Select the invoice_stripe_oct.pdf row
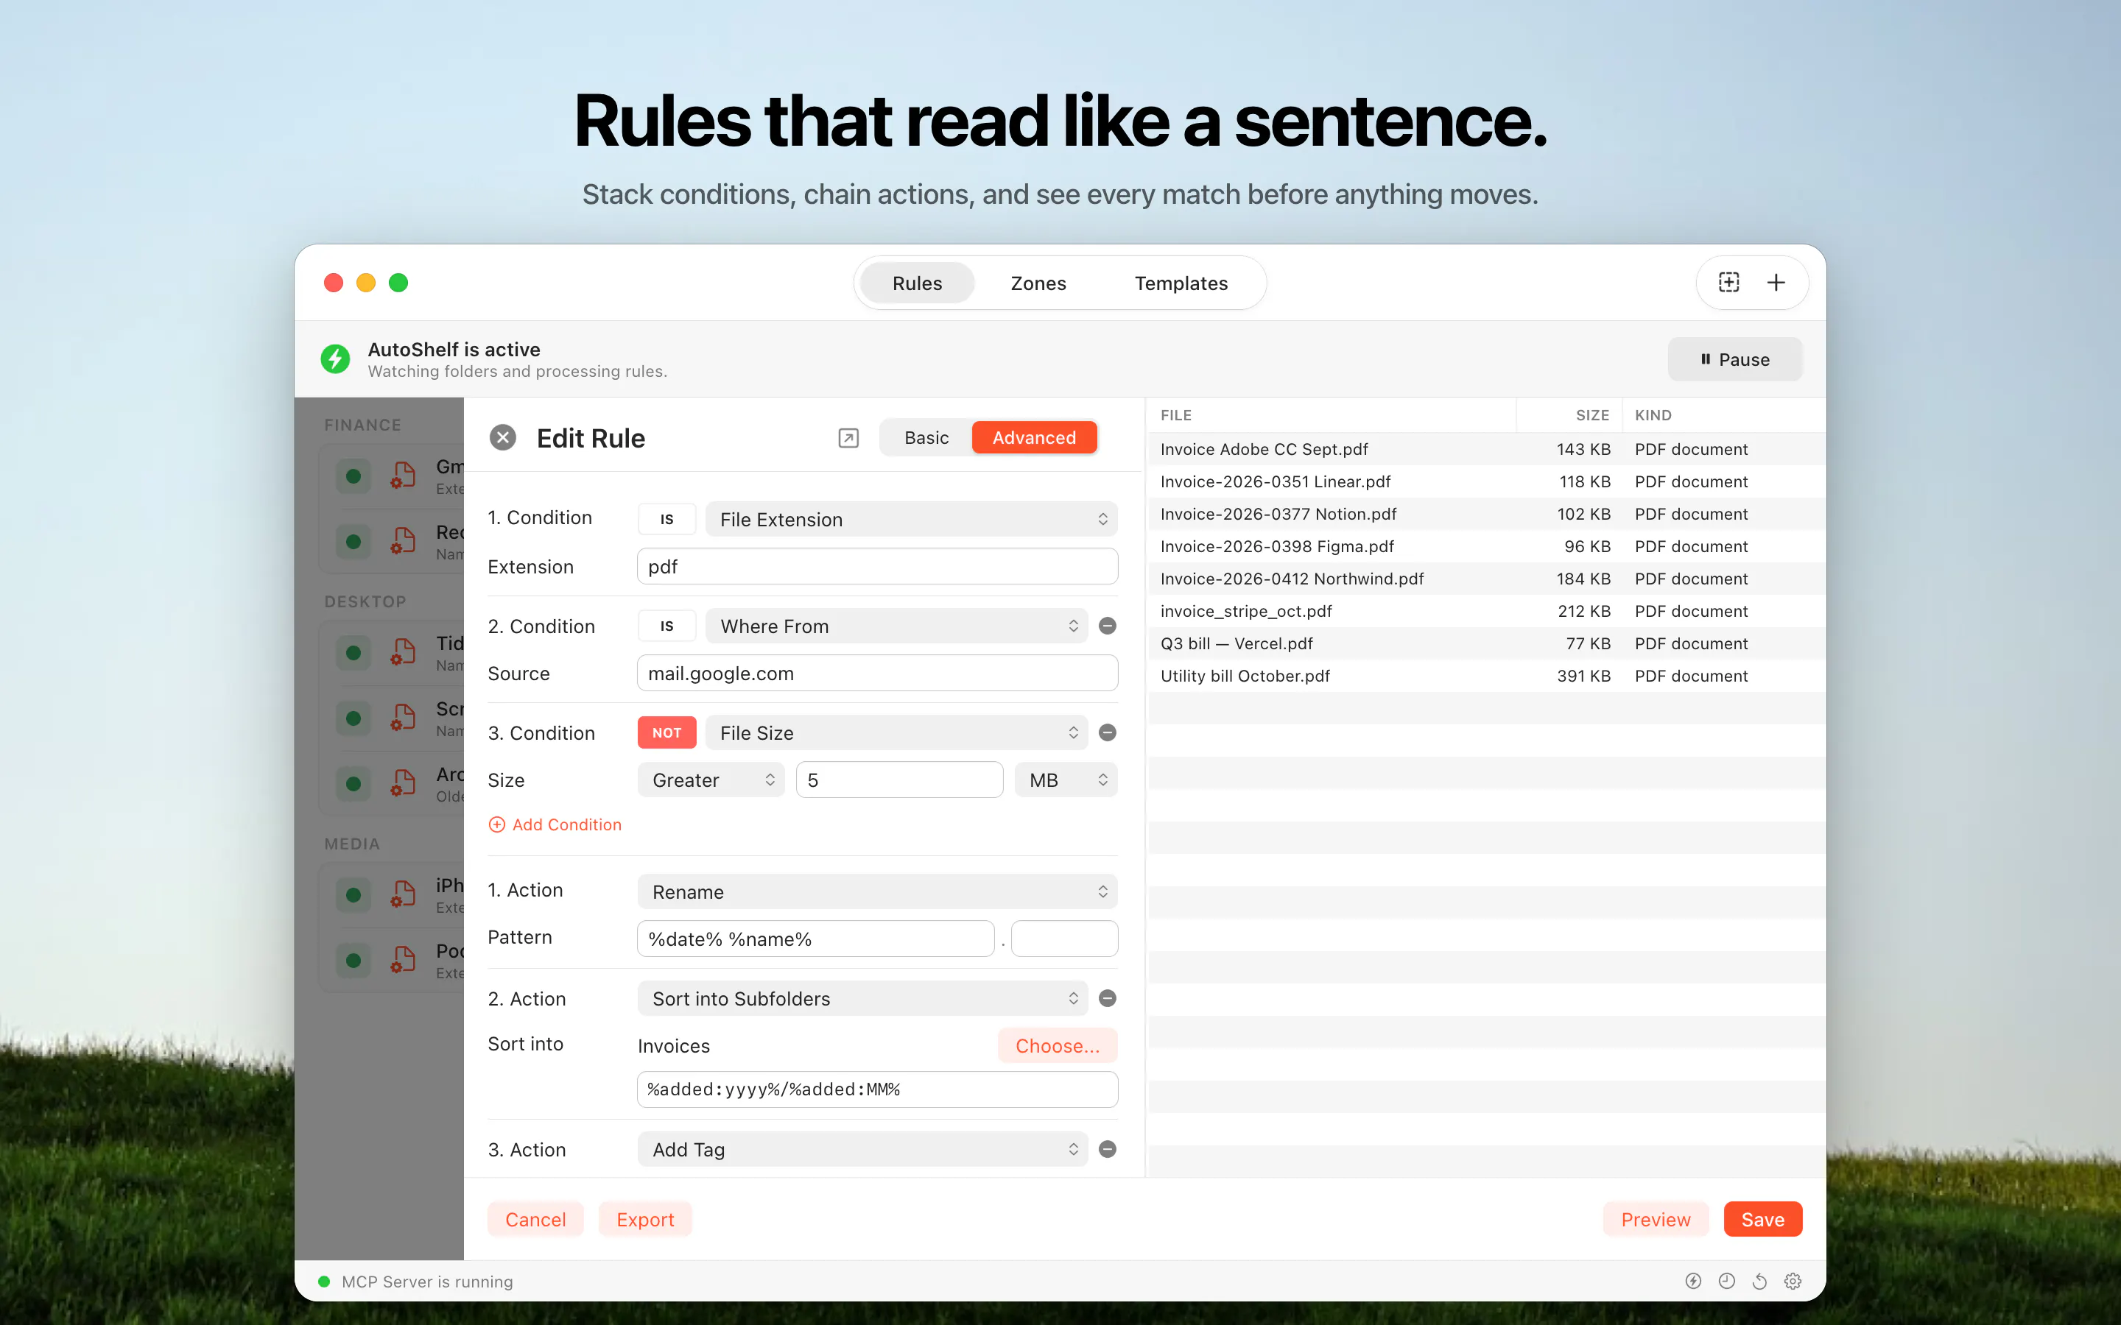Screen dimensions: 2121x1325 pos(1486,611)
